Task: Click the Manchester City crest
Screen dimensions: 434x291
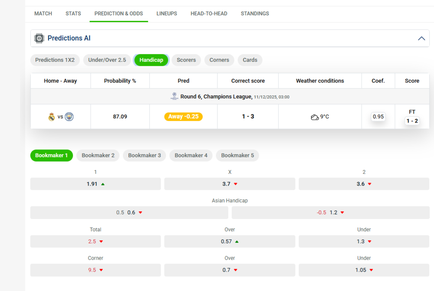Action: pos(69,117)
